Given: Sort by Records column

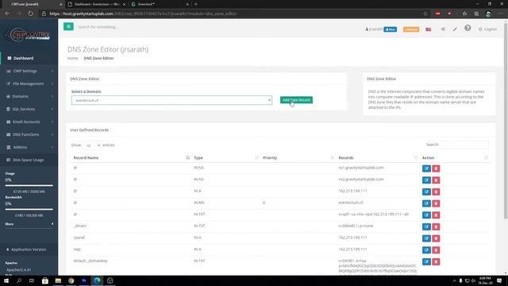Looking at the screenshot, I should click(x=378, y=157).
